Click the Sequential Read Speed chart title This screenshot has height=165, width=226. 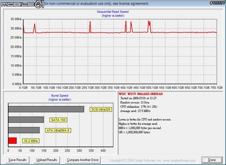tap(113, 12)
